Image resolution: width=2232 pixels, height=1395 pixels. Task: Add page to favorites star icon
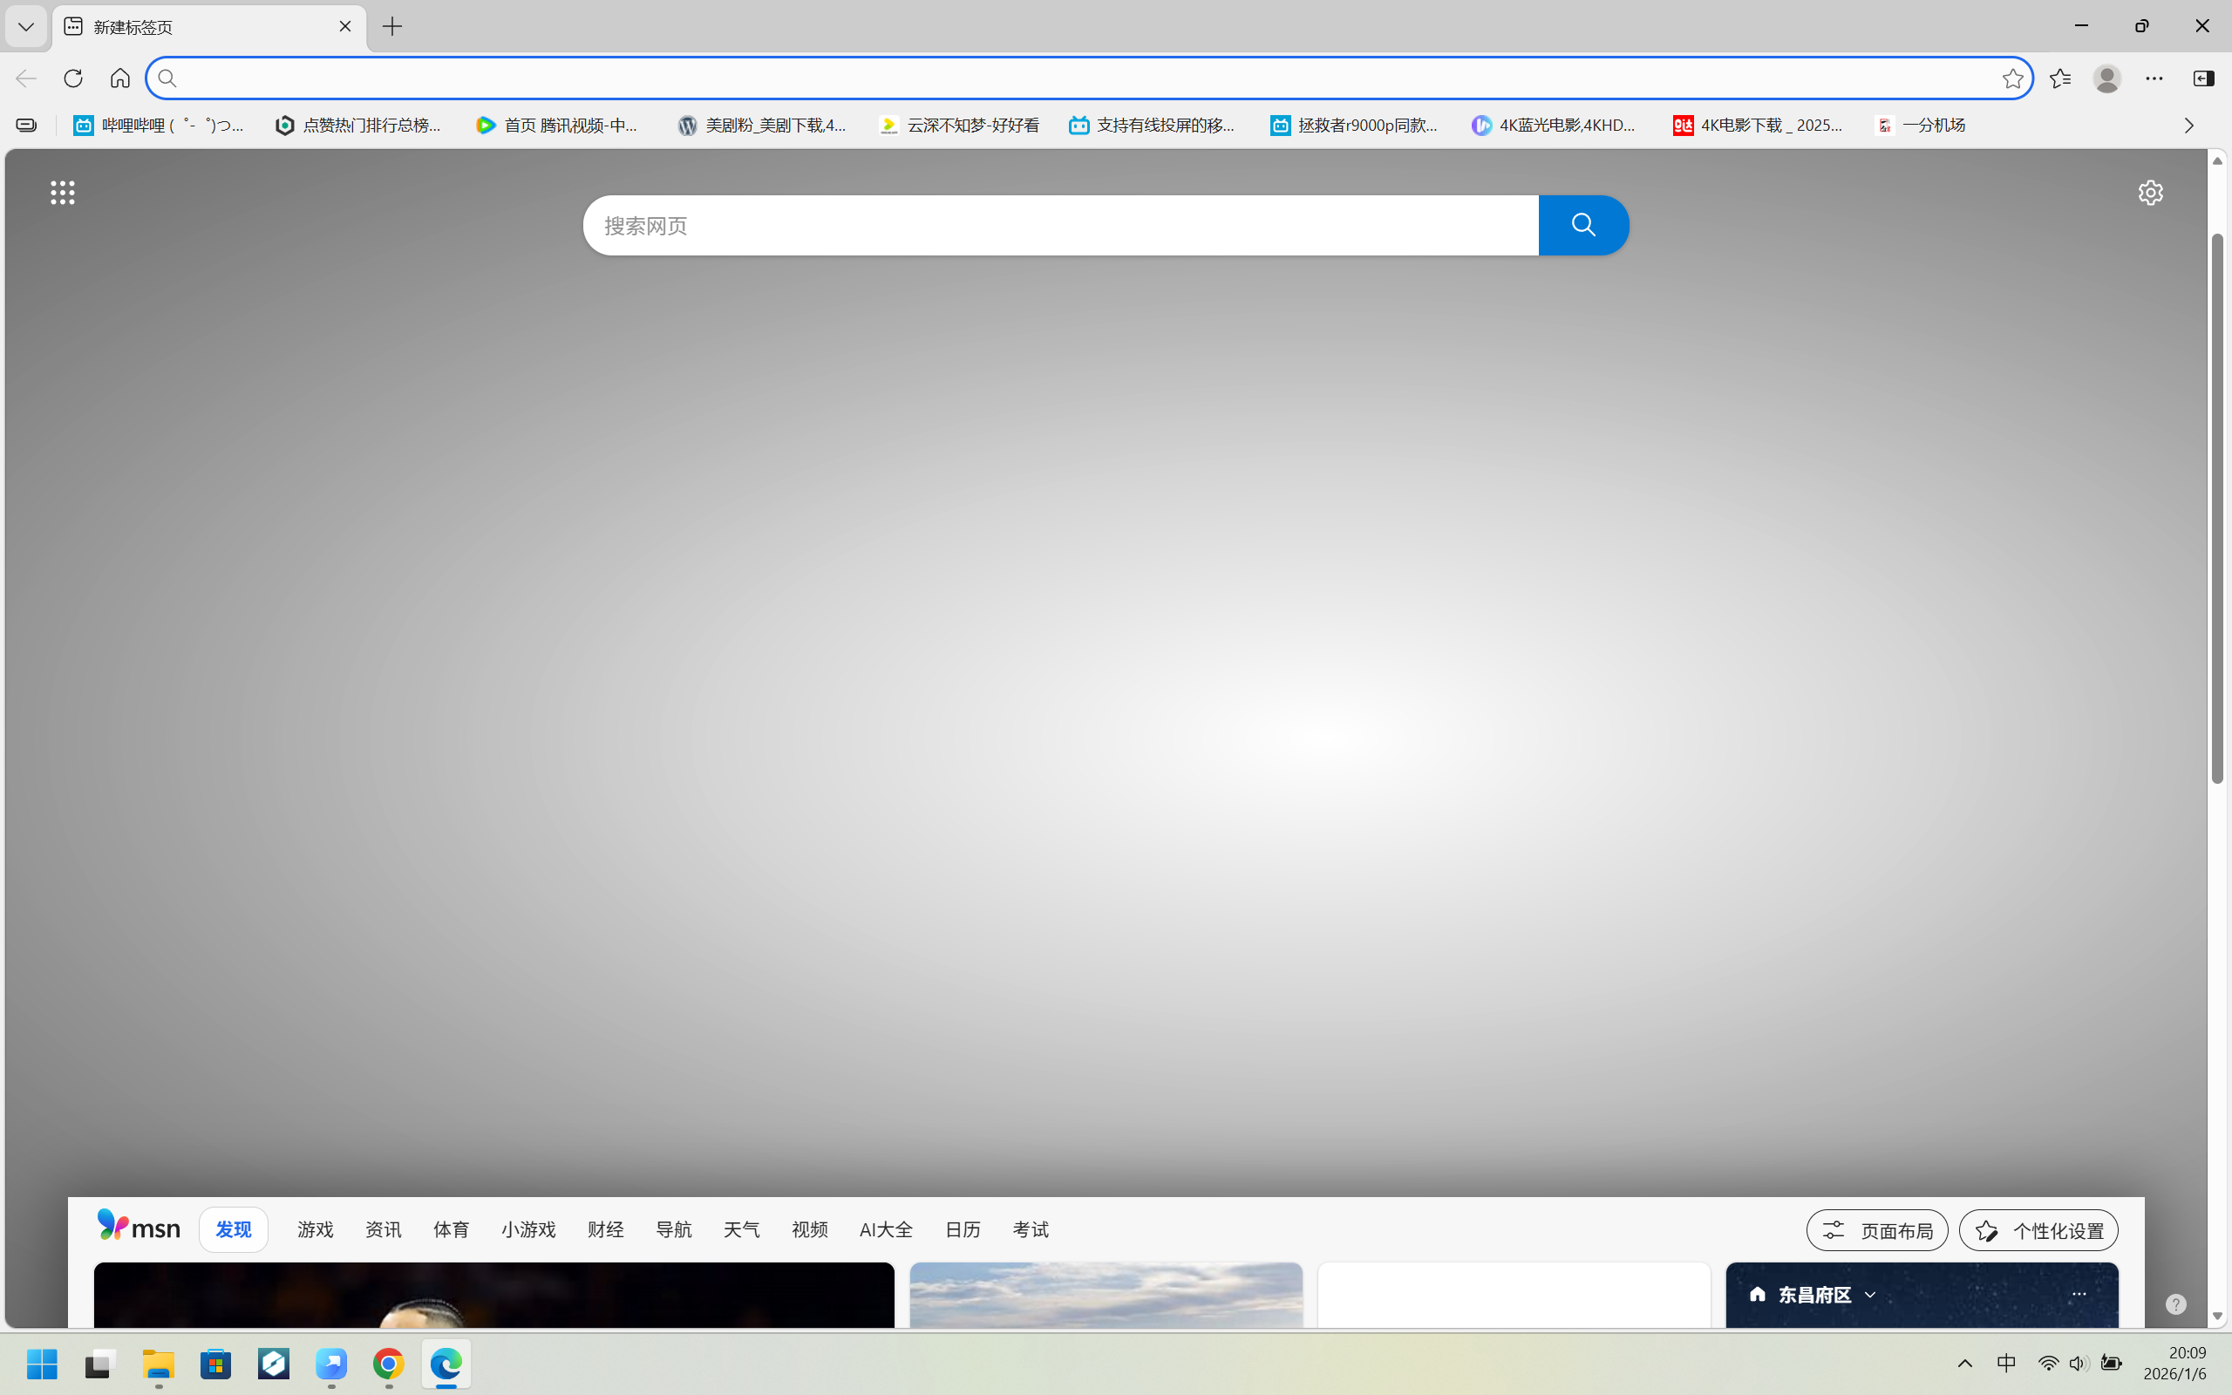pos(2012,78)
